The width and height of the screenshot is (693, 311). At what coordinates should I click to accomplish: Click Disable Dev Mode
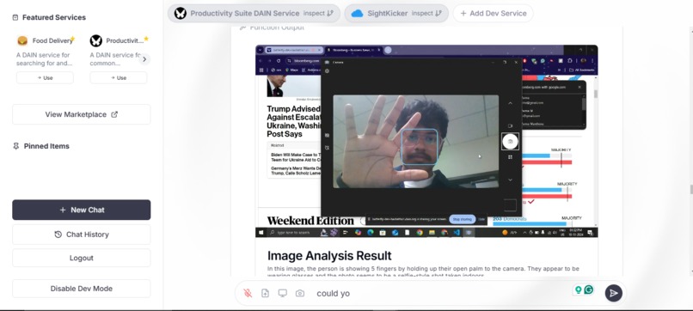click(82, 289)
